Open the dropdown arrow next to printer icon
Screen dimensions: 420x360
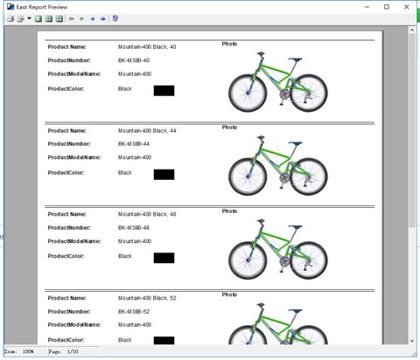29,18
